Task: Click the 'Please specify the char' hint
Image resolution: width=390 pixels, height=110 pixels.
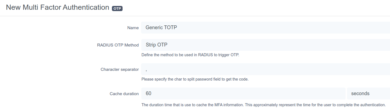Action: (195, 79)
